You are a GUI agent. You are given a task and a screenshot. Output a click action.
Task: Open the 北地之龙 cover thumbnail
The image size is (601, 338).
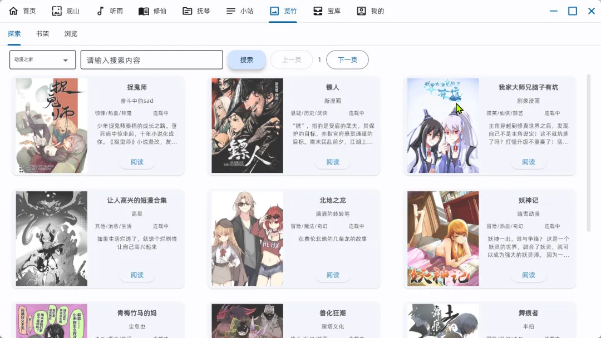pyautogui.click(x=247, y=238)
